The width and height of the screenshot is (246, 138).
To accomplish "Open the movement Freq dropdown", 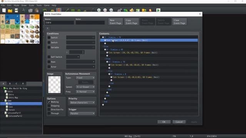I will [x=85, y=92].
